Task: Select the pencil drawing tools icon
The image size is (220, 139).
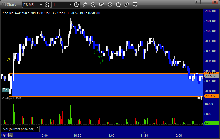Action: point(85,5)
